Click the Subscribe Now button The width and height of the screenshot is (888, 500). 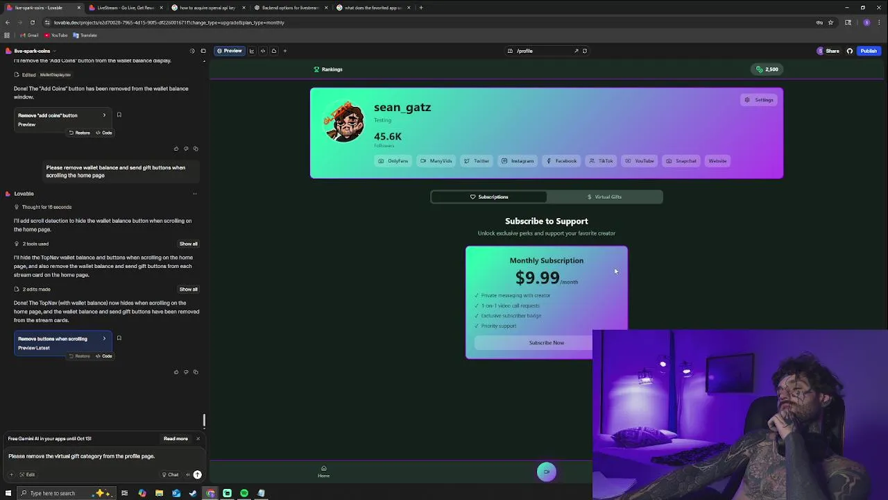tap(547, 342)
